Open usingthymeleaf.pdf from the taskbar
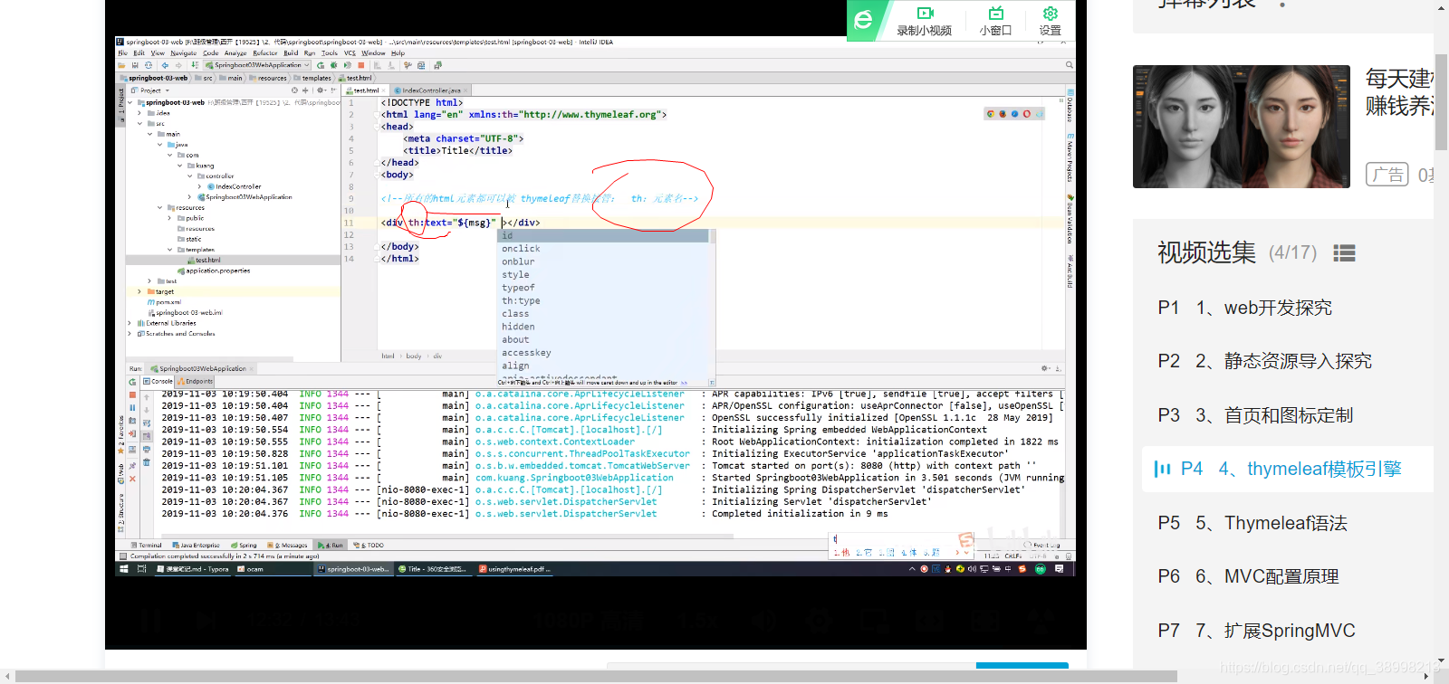1449x684 pixels. click(514, 569)
